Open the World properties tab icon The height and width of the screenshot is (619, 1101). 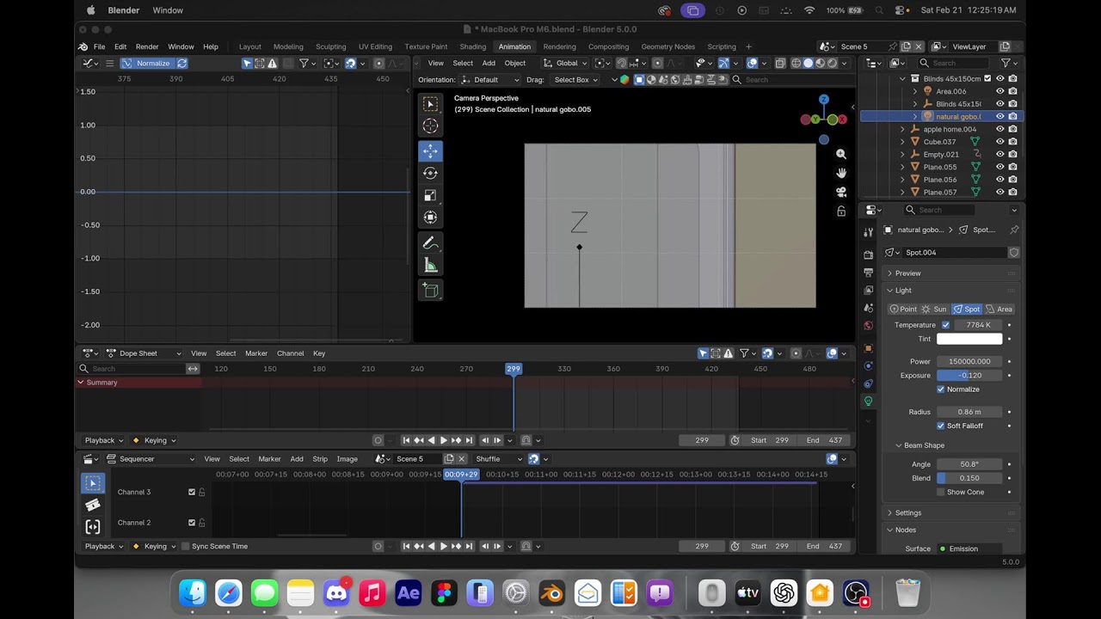pos(868,326)
